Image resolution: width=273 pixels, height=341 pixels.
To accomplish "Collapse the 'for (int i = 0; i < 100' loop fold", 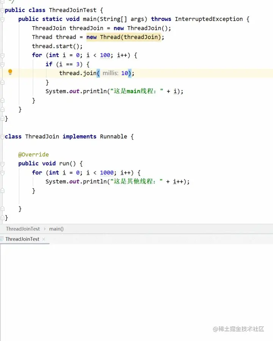I will [x=2, y=56].
